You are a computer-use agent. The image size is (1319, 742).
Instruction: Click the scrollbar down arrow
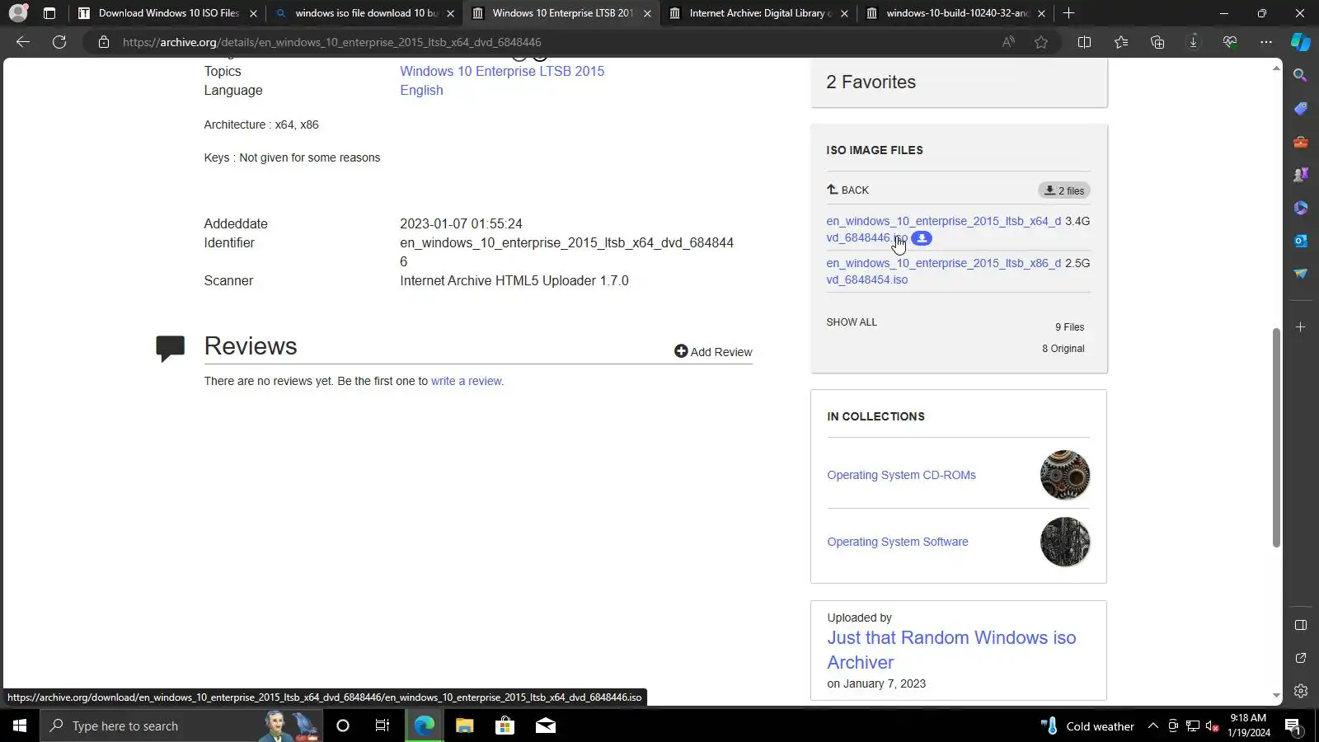[1276, 696]
